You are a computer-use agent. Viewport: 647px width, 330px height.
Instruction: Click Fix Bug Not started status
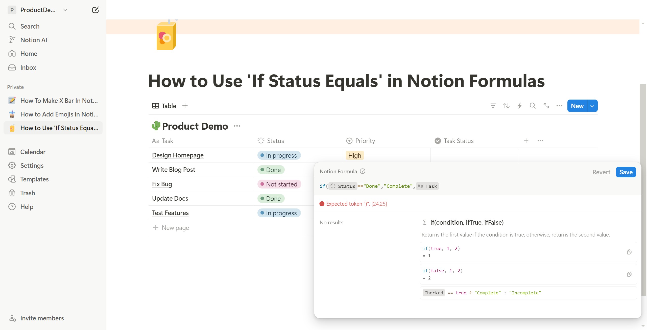(x=279, y=184)
